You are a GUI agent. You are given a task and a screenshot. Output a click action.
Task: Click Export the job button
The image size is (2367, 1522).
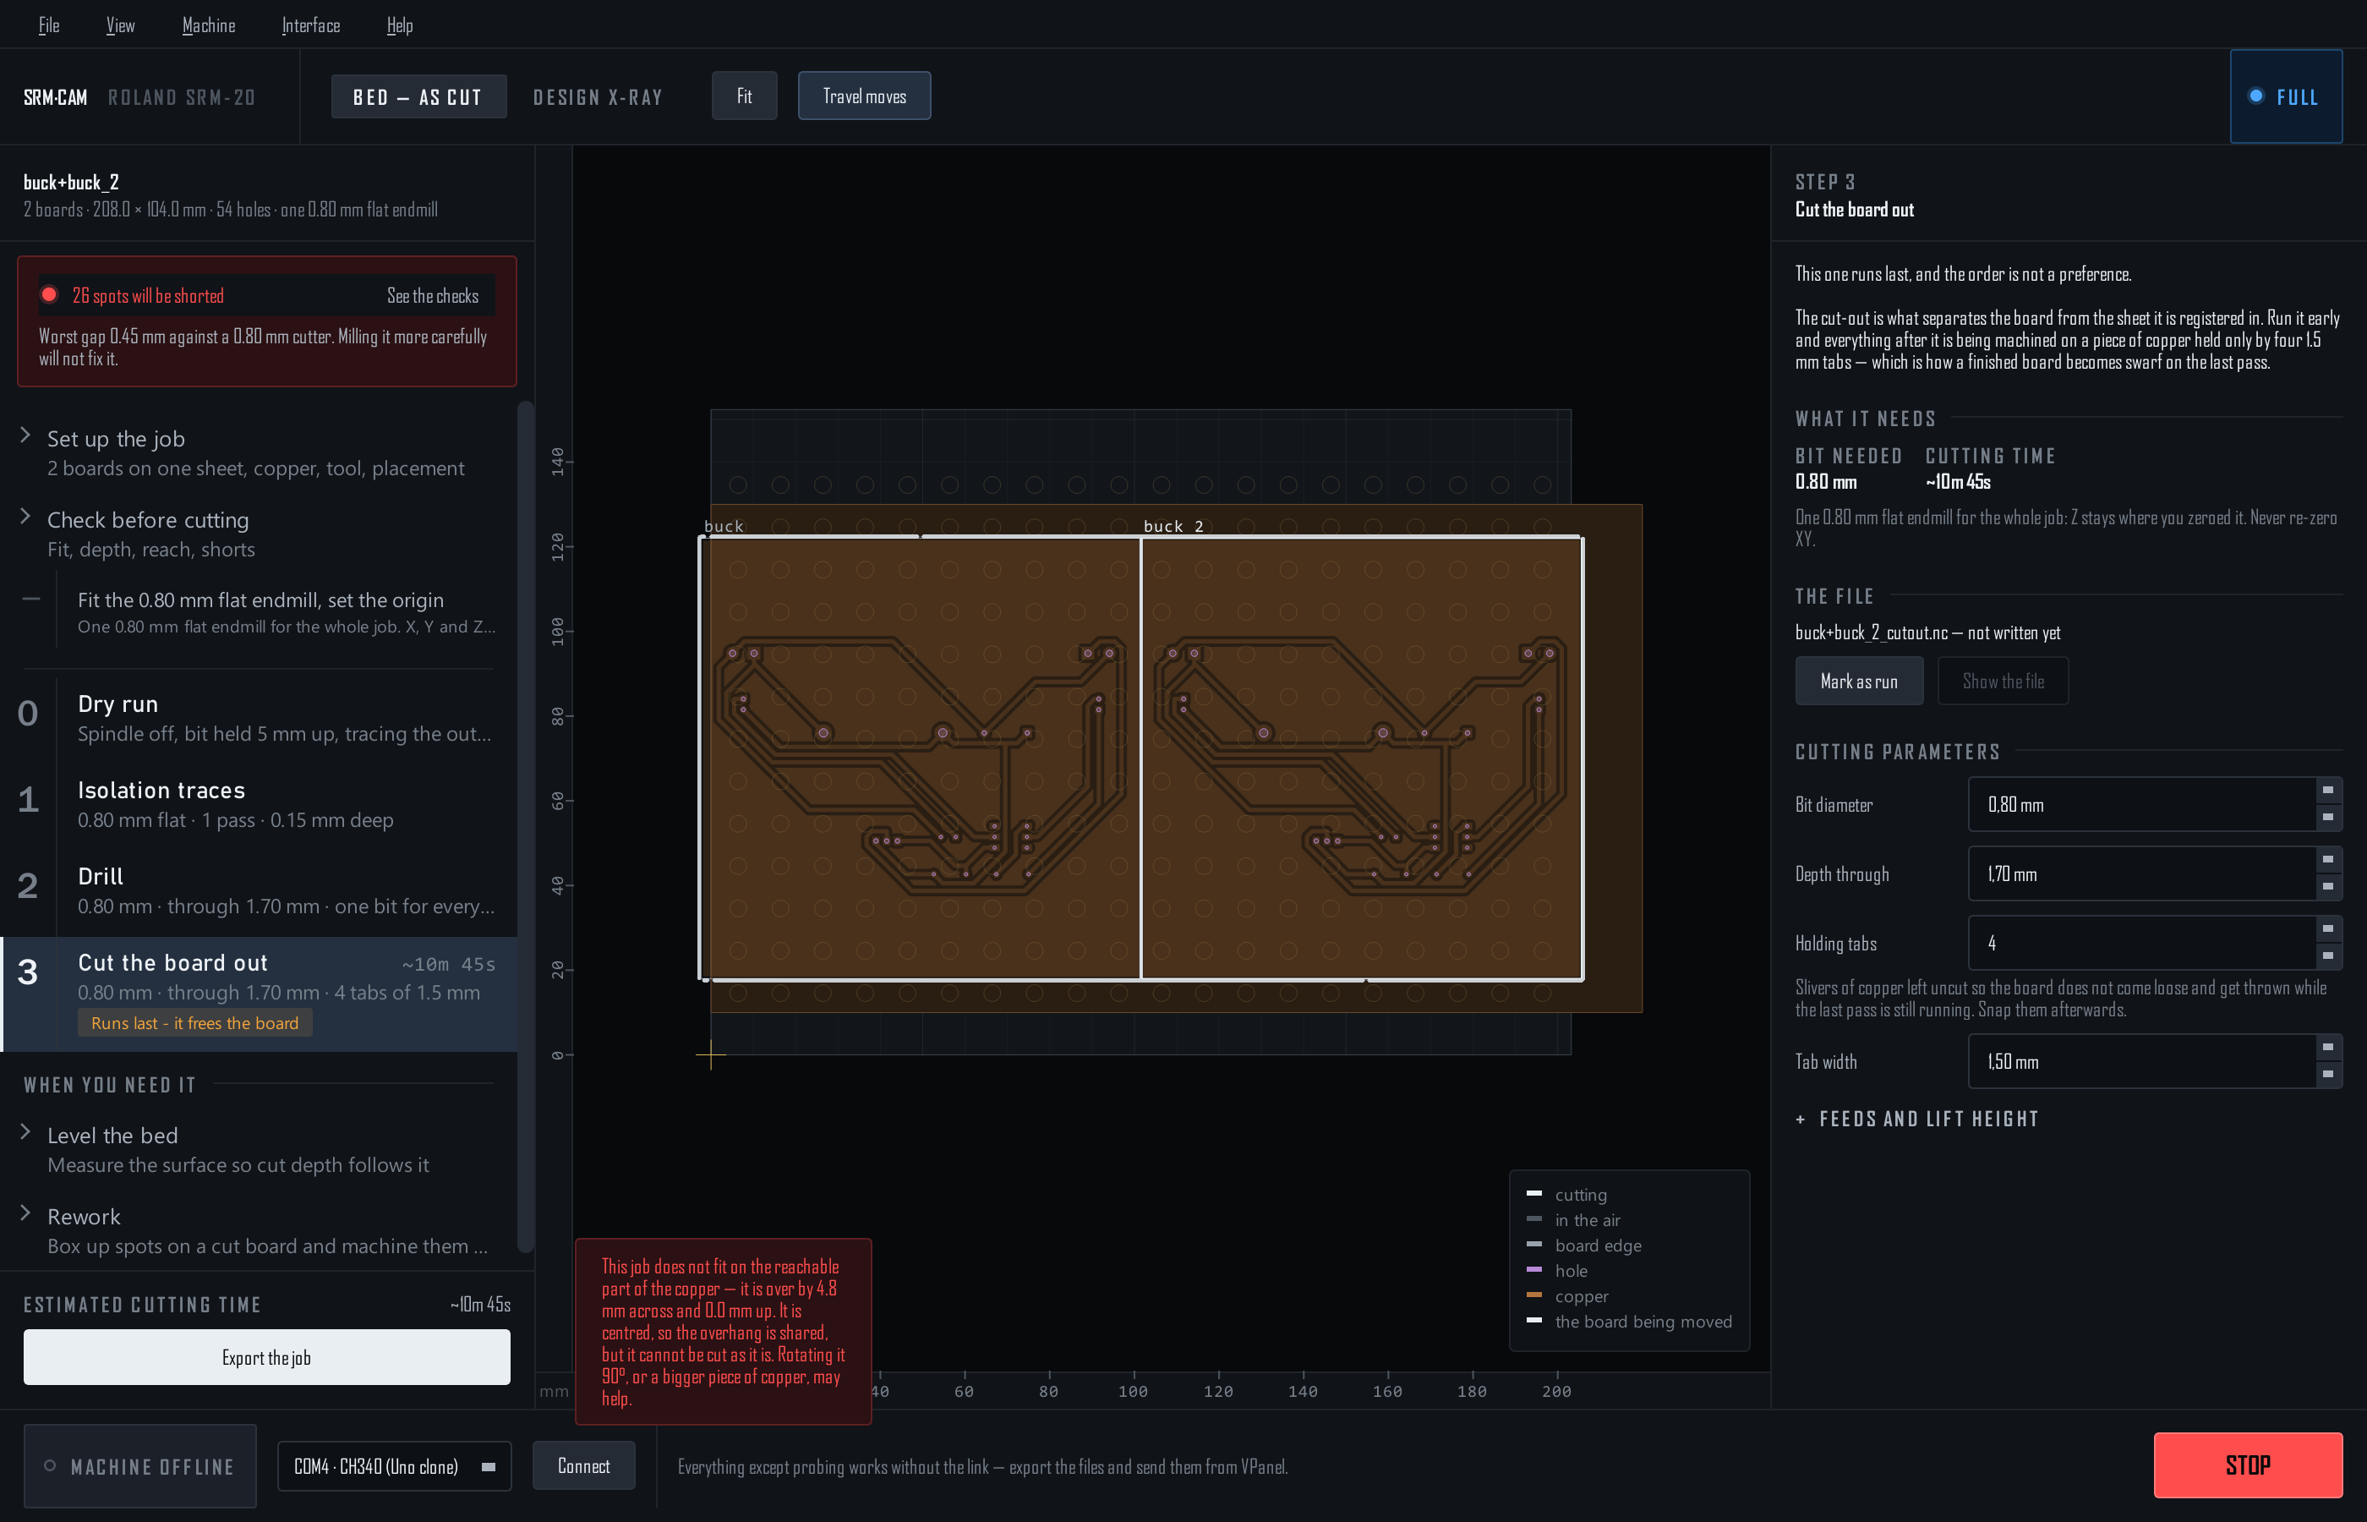[x=267, y=1357]
